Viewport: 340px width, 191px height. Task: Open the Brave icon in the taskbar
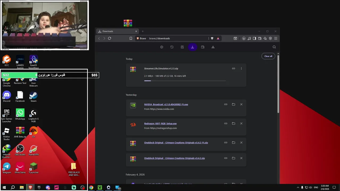(30, 188)
